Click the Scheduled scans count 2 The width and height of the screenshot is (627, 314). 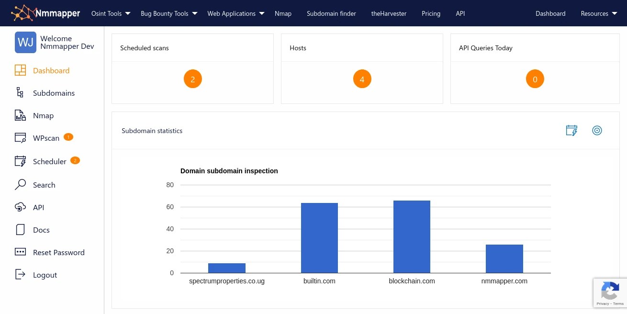[x=193, y=79]
